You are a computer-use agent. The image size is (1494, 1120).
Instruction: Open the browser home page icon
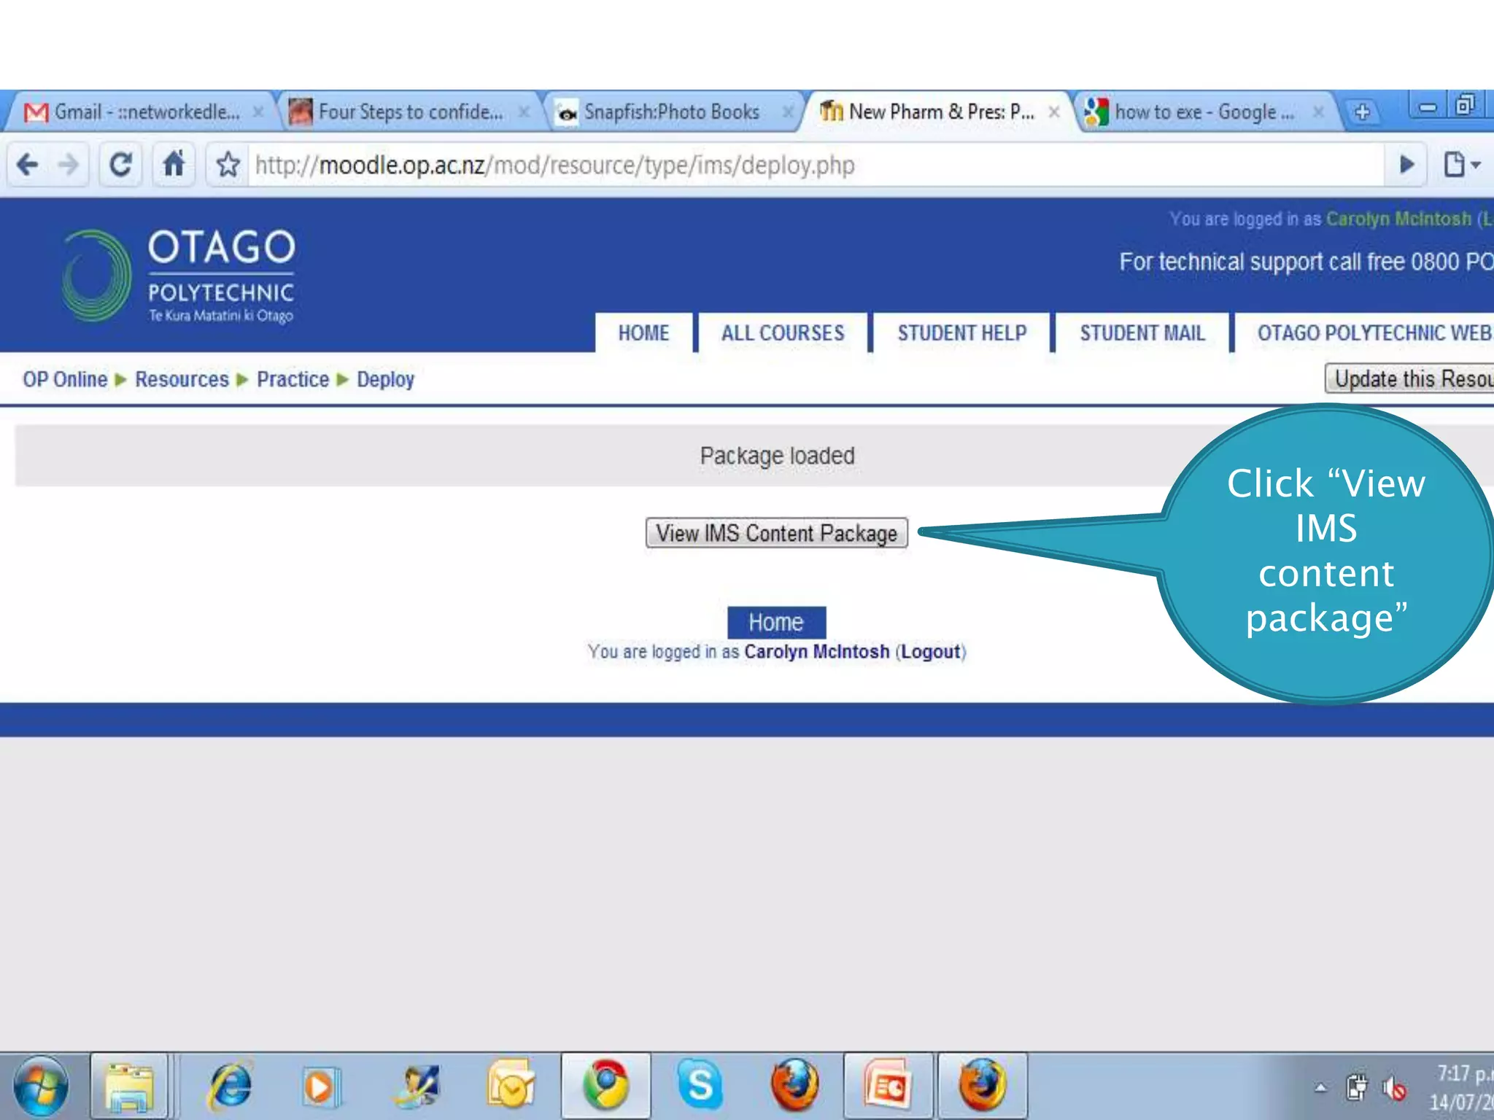[x=174, y=164]
